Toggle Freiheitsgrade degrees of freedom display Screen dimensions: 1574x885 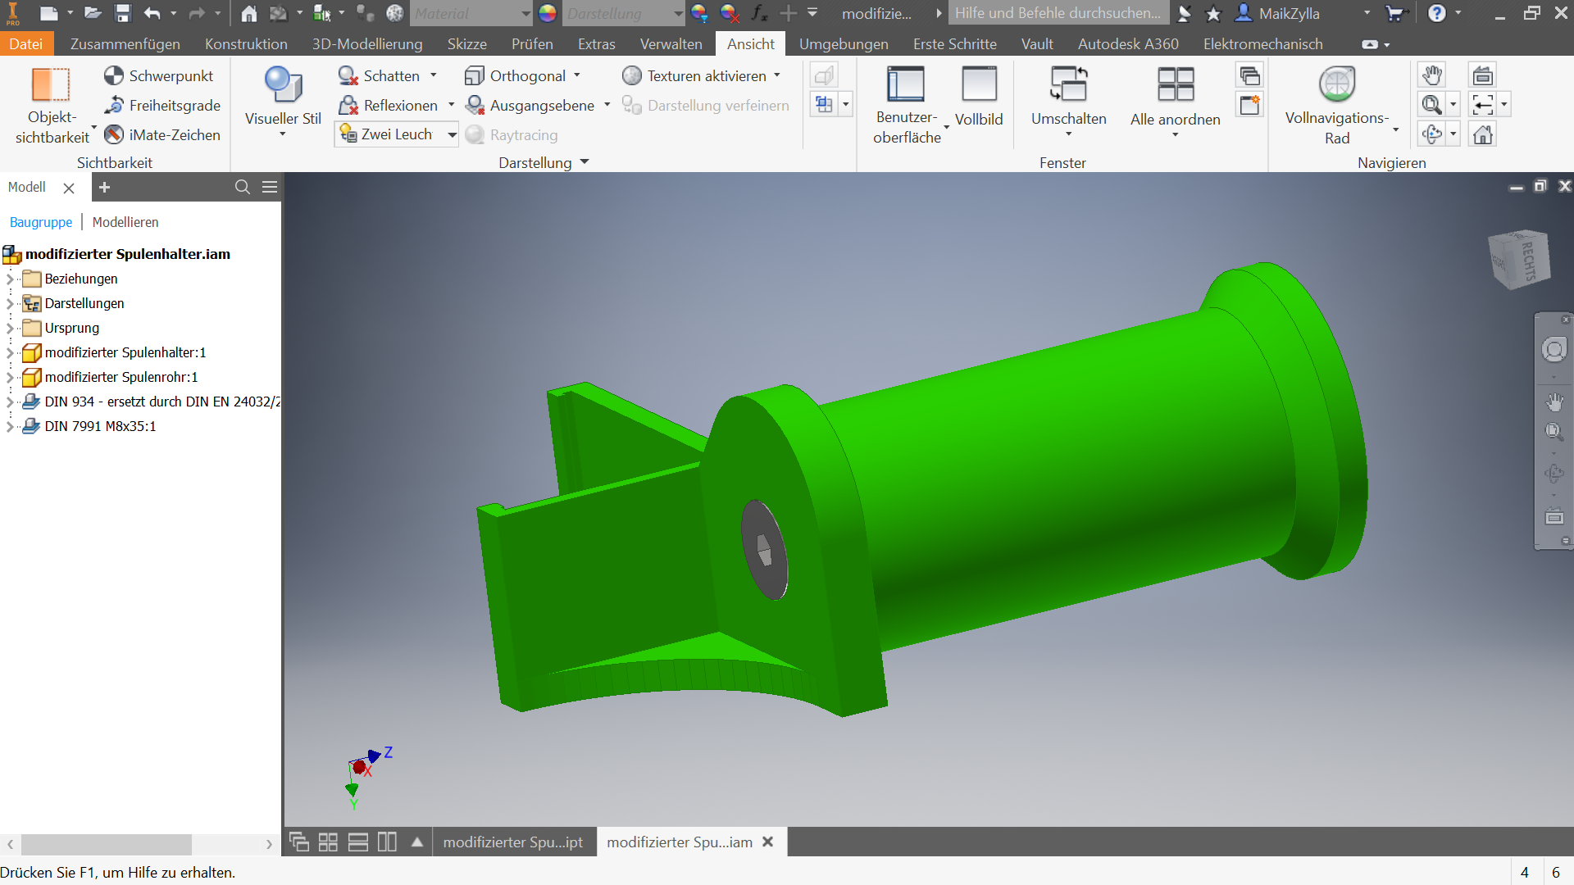(x=162, y=105)
